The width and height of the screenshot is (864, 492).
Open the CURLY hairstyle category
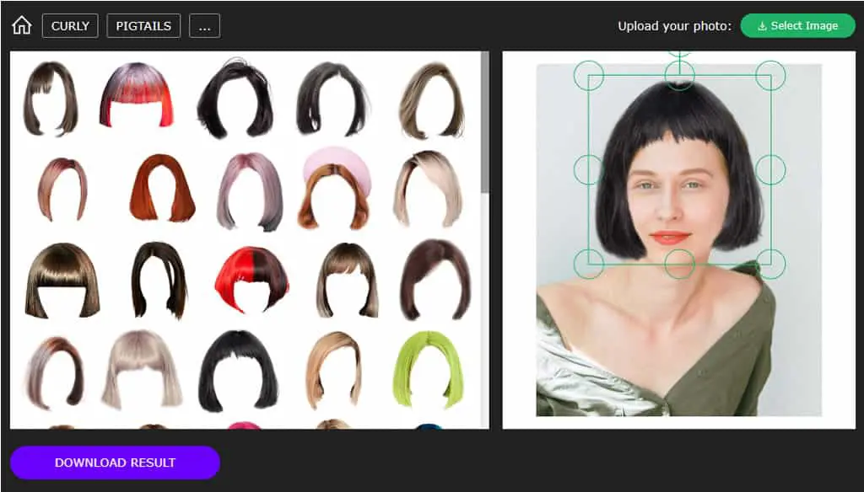(70, 26)
